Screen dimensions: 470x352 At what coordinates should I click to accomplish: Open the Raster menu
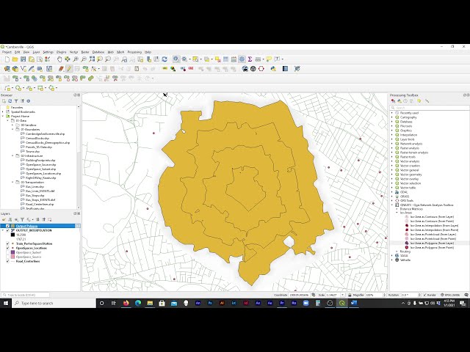point(85,52)
